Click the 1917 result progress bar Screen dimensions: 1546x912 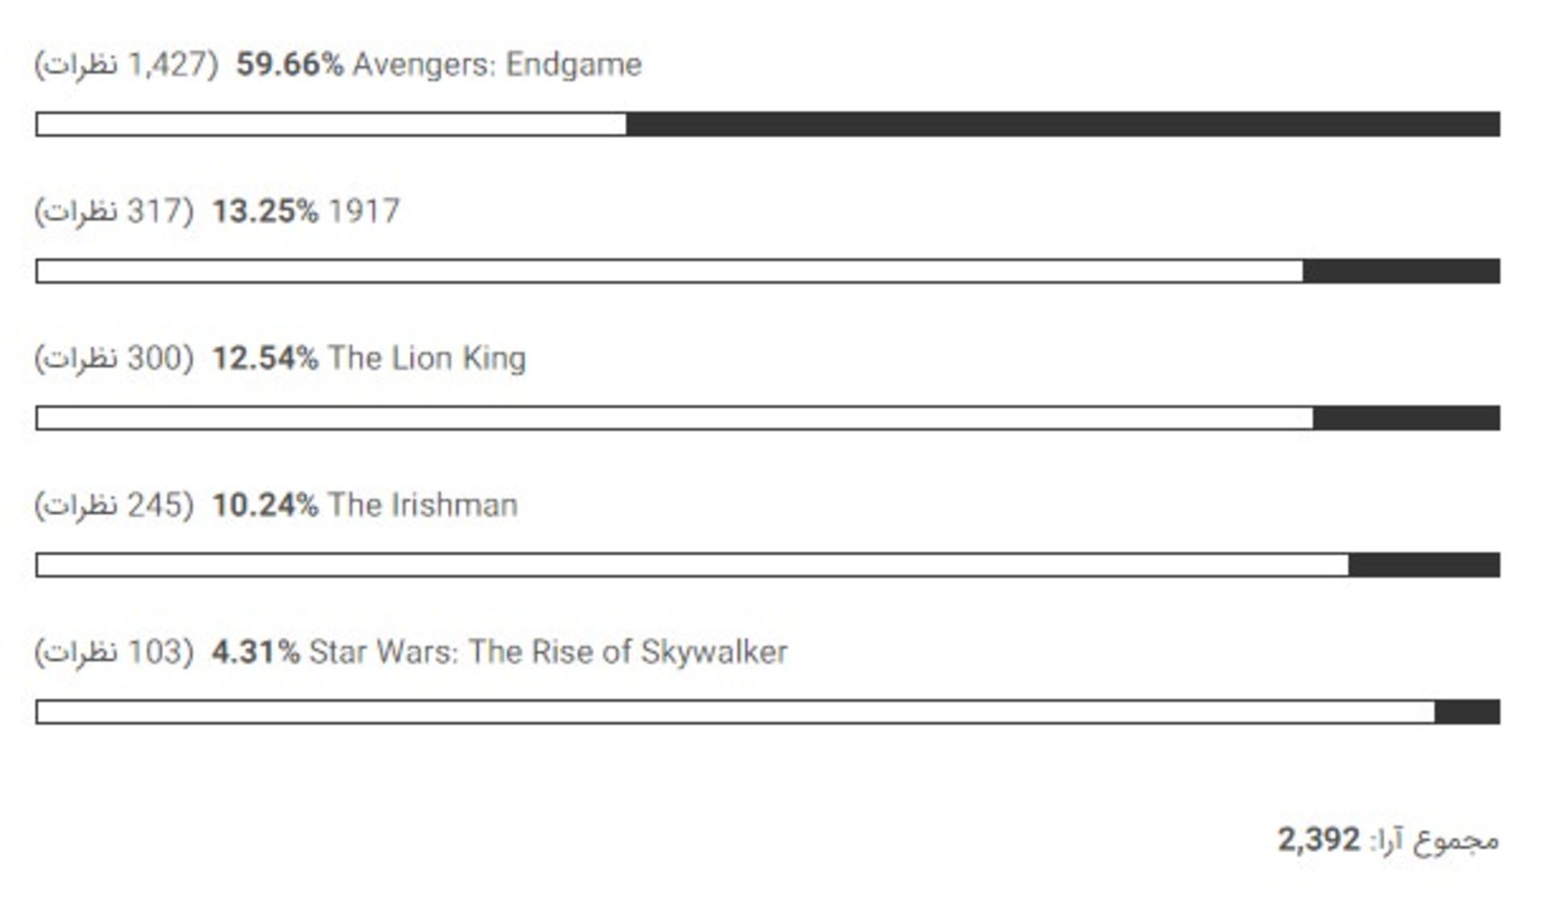coord(767,271)
